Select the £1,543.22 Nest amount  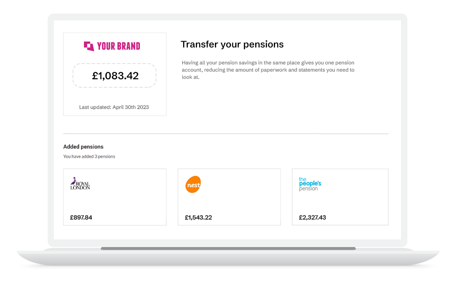[198, 218]
